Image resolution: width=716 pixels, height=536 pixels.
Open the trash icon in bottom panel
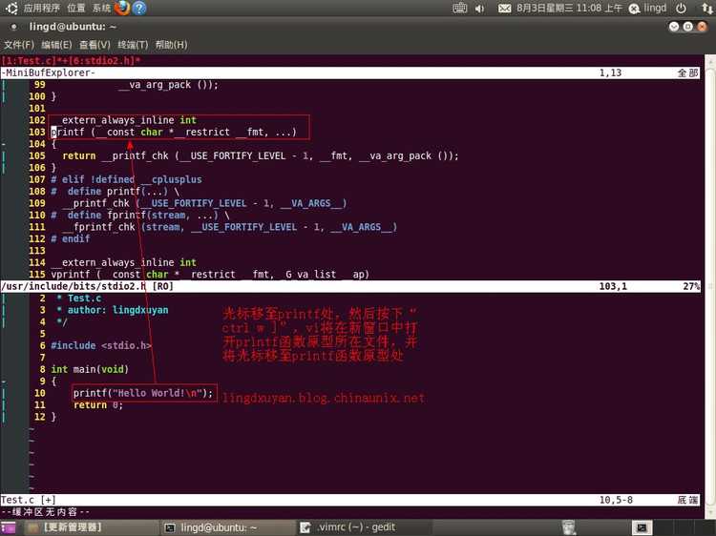(x=569, y=527)
